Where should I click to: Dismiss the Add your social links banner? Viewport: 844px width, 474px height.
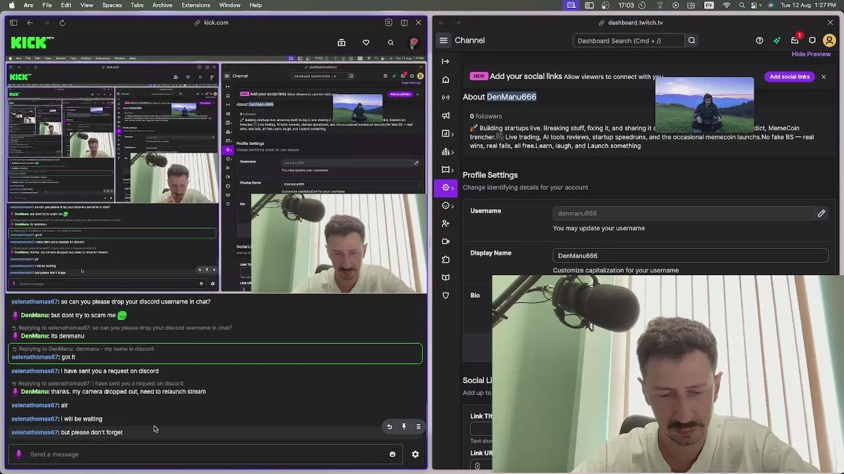click(x=824, y=77)
